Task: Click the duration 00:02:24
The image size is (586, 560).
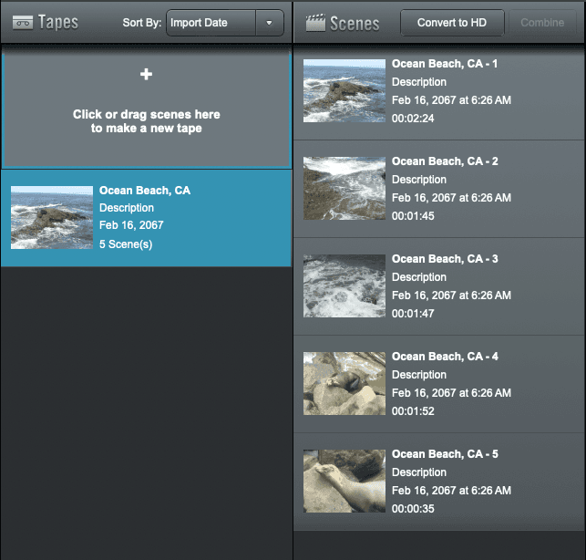Action: click(x=413, y=119)
